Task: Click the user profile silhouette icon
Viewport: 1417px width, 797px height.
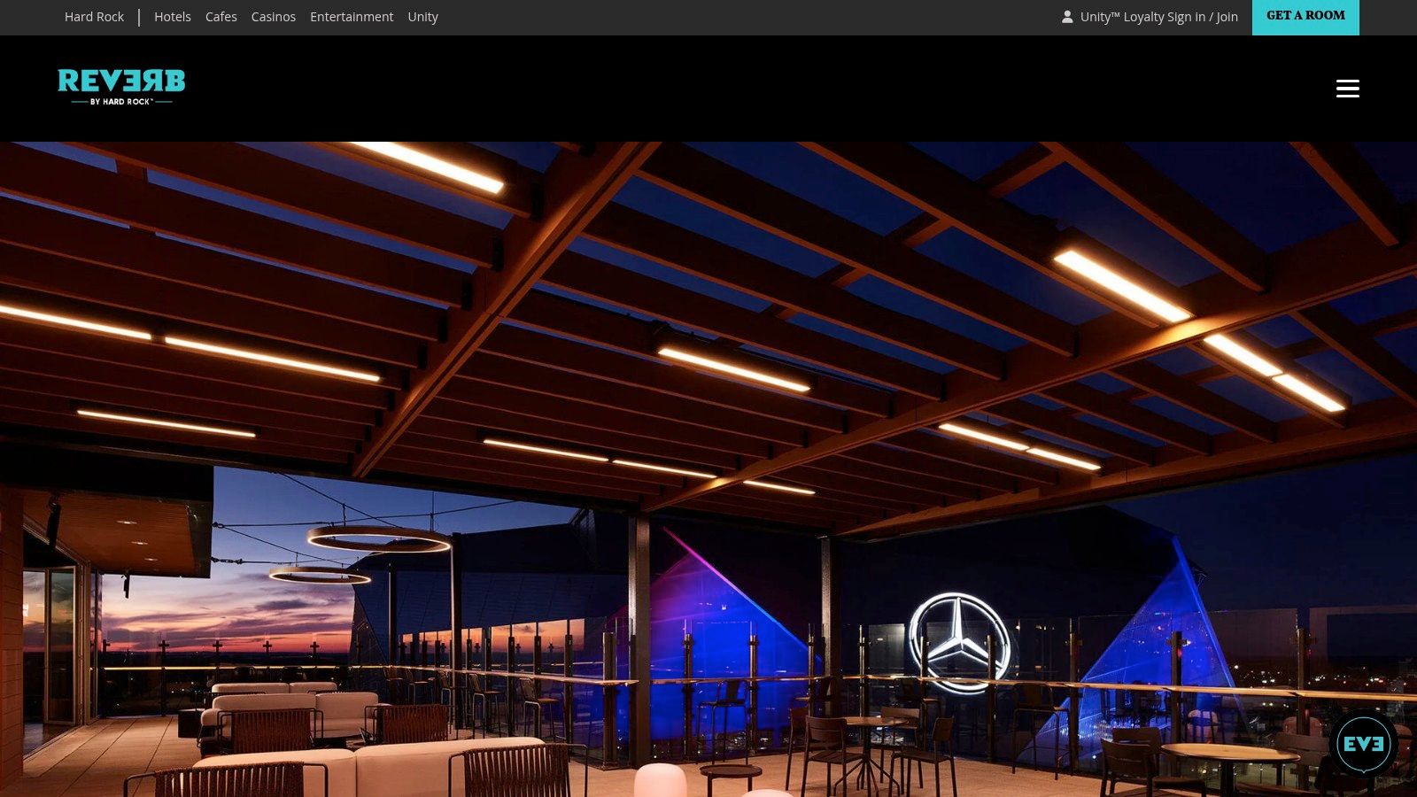Action: point(1067,17)
